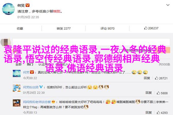Click inside the comment input box
Screen dimensions: 173x115
91,42
